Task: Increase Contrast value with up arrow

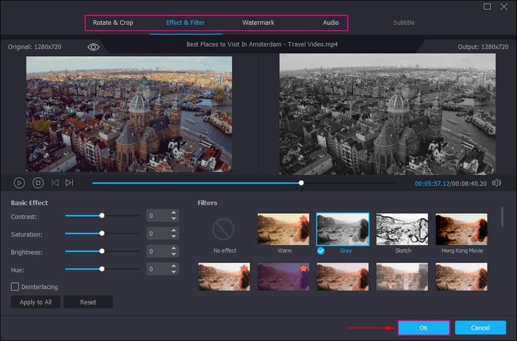Action: point(173,212)
